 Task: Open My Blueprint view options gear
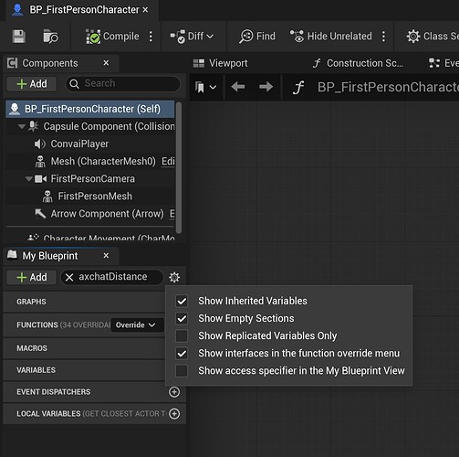coord(174,277)
